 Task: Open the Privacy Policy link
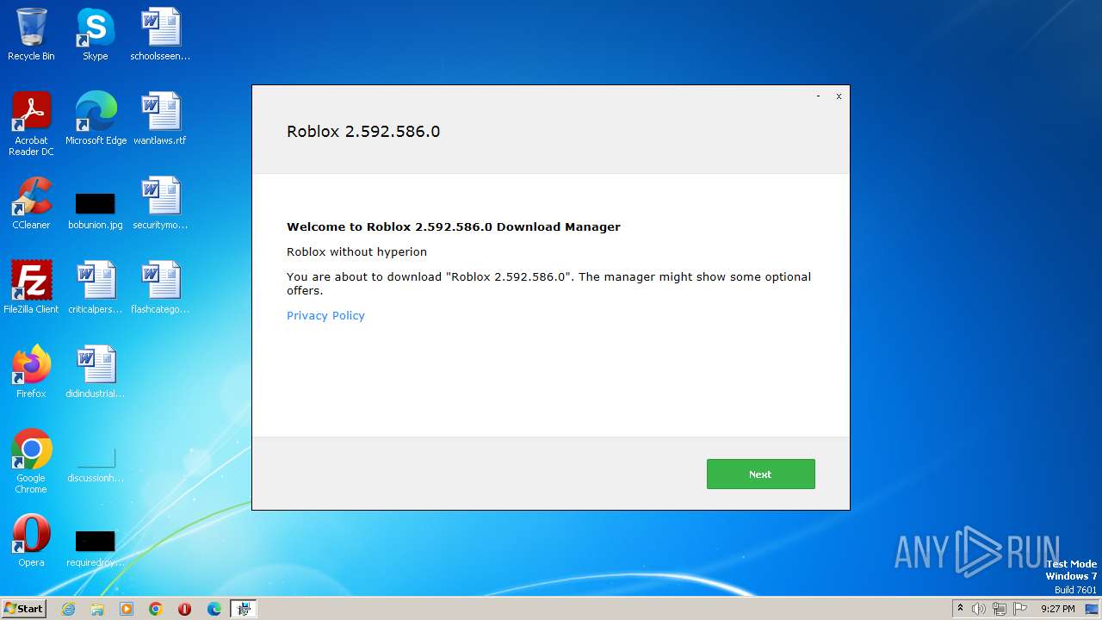[x=325, y=315]
